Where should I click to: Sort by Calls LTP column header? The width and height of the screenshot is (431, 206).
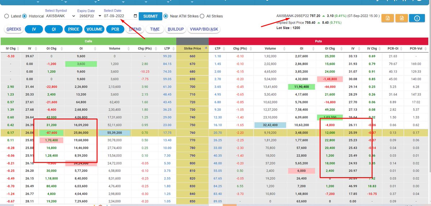pos(167,48)
